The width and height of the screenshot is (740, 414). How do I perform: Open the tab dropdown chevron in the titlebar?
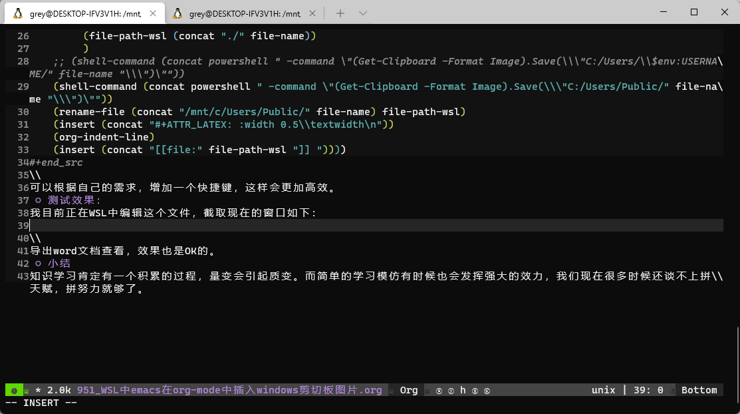[362, 13]
